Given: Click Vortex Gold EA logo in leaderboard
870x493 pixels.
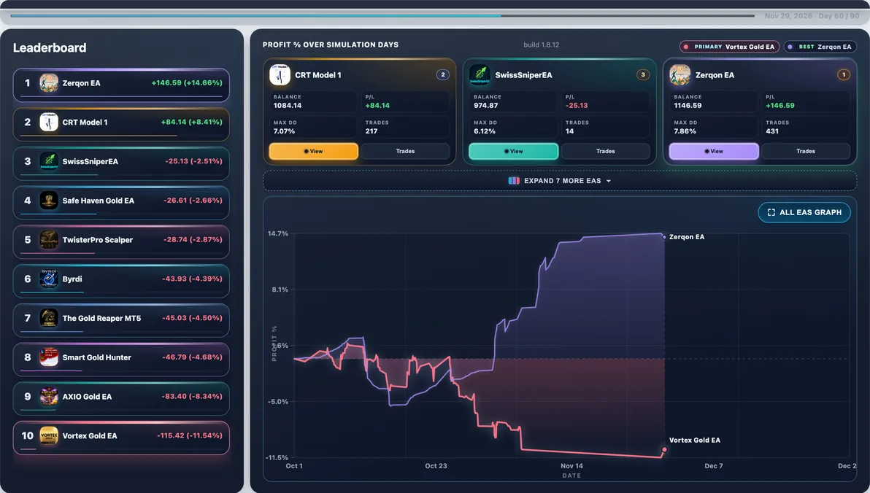Looking at the screenshot, I should tap(49, 436).
